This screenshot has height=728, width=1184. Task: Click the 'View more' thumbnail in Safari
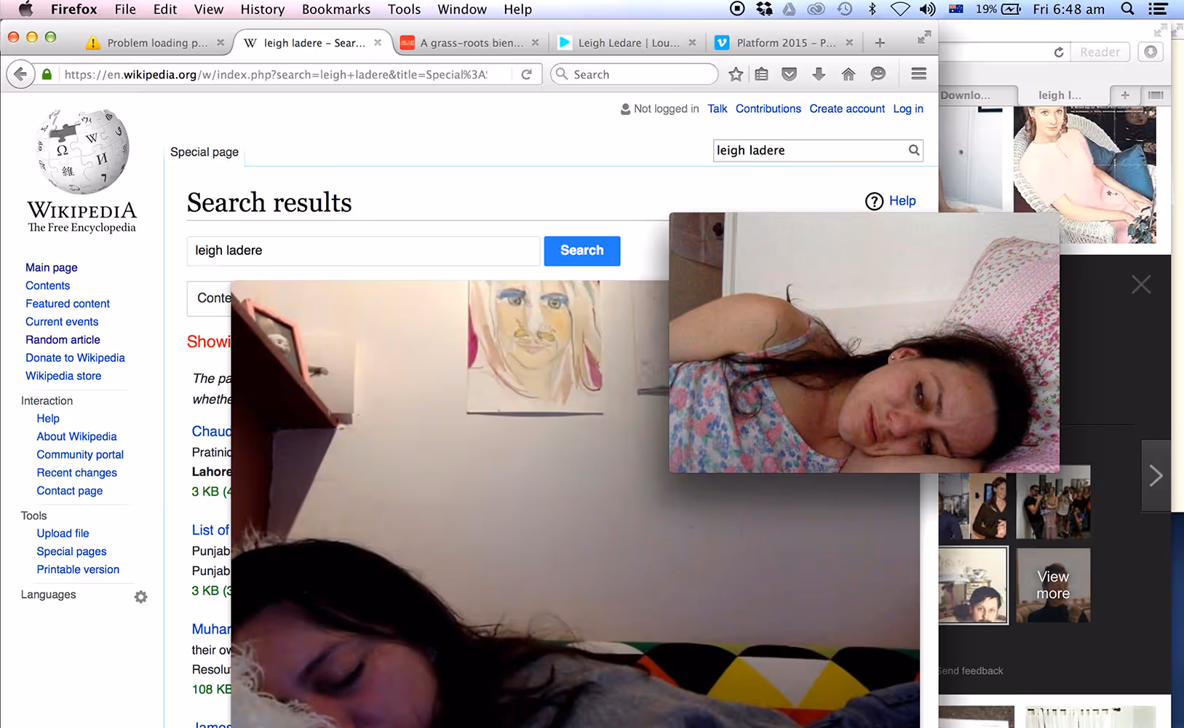click(1053, 585)
